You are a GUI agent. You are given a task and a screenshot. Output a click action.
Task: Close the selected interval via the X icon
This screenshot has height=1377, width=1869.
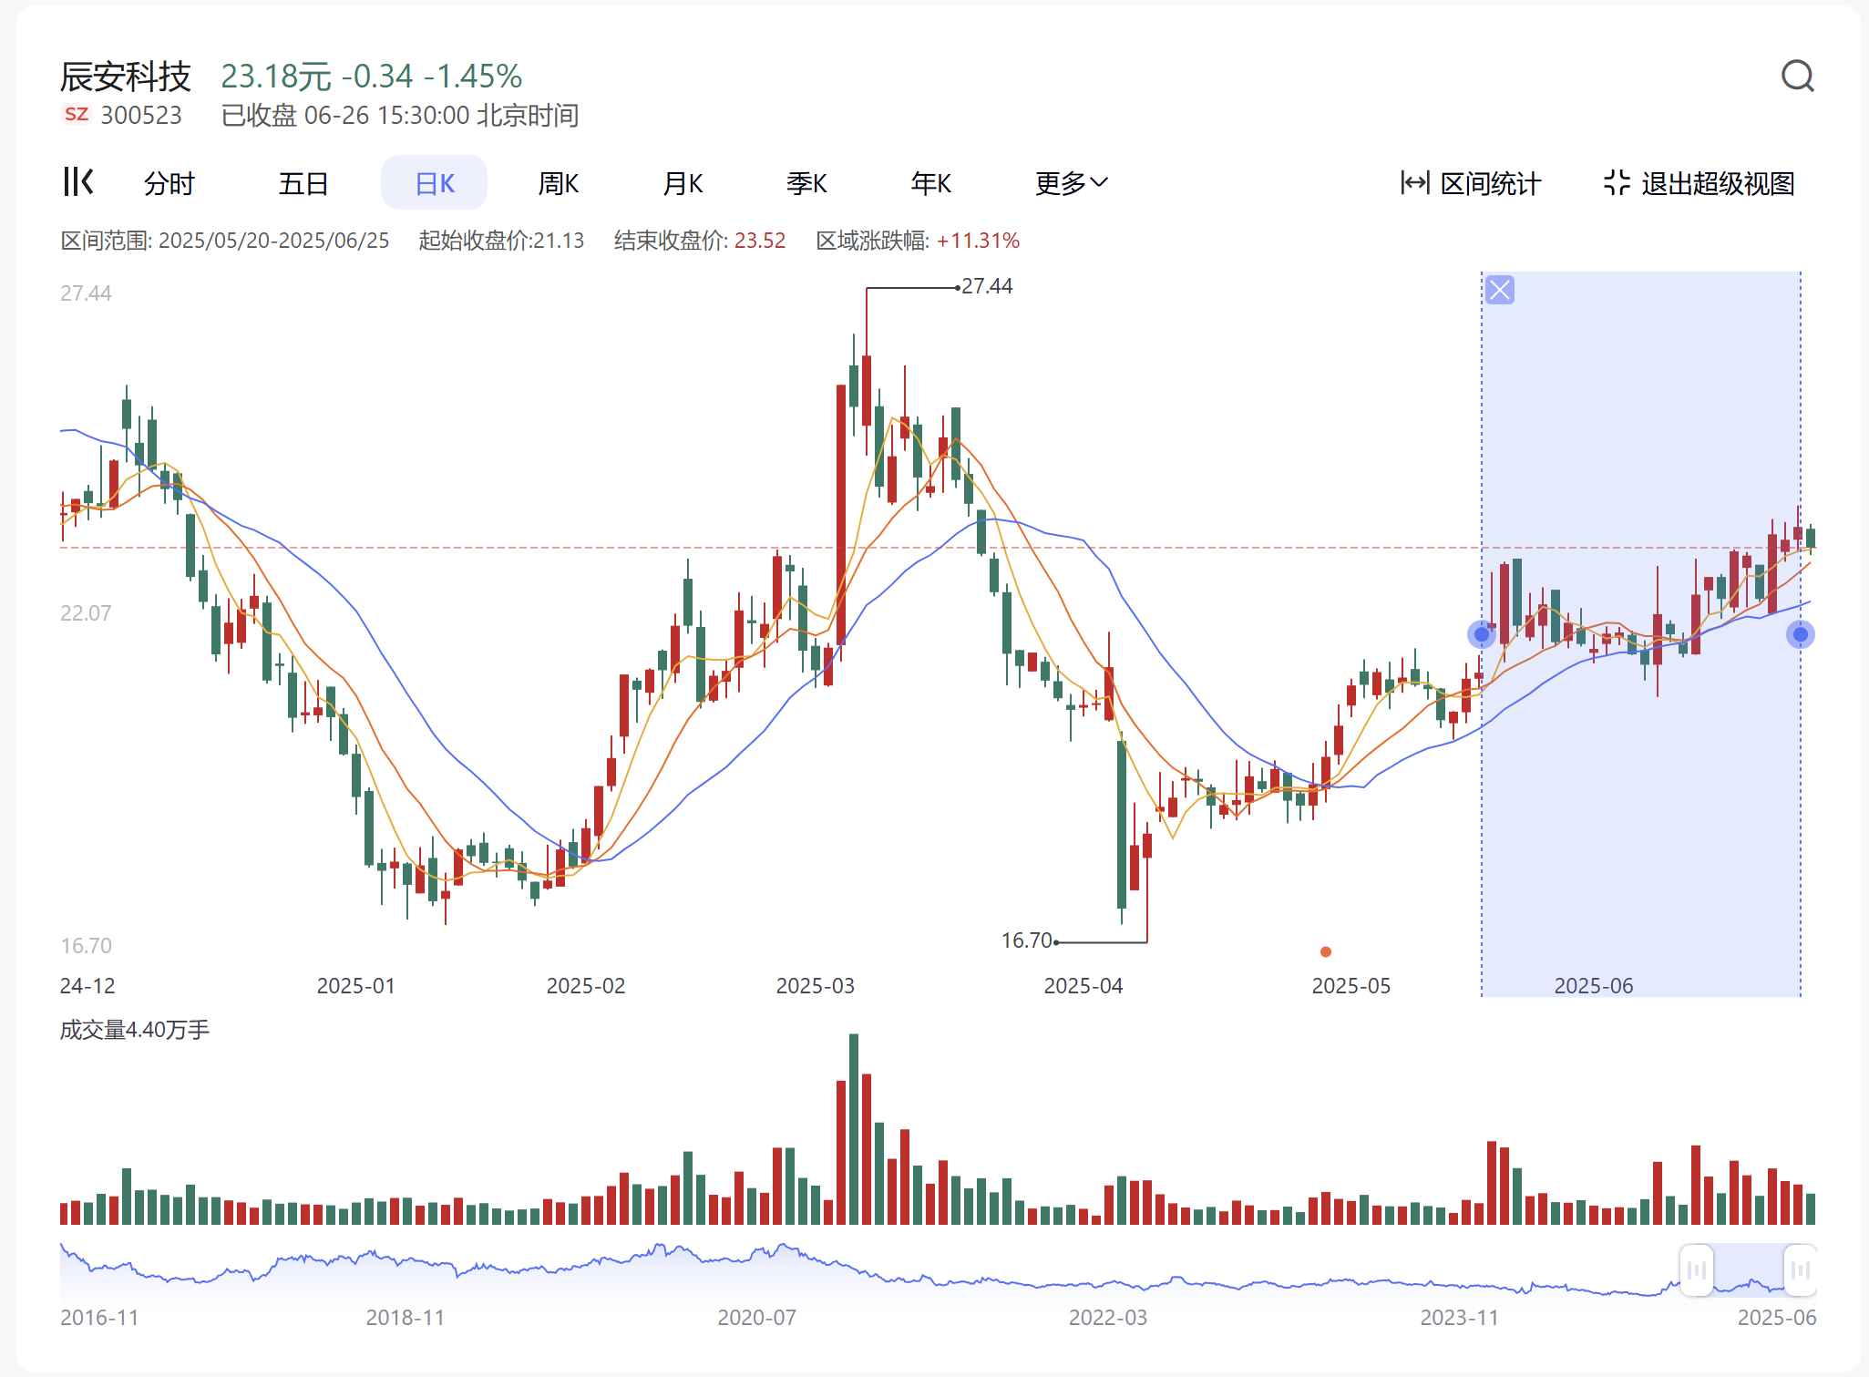point(1499,291)
